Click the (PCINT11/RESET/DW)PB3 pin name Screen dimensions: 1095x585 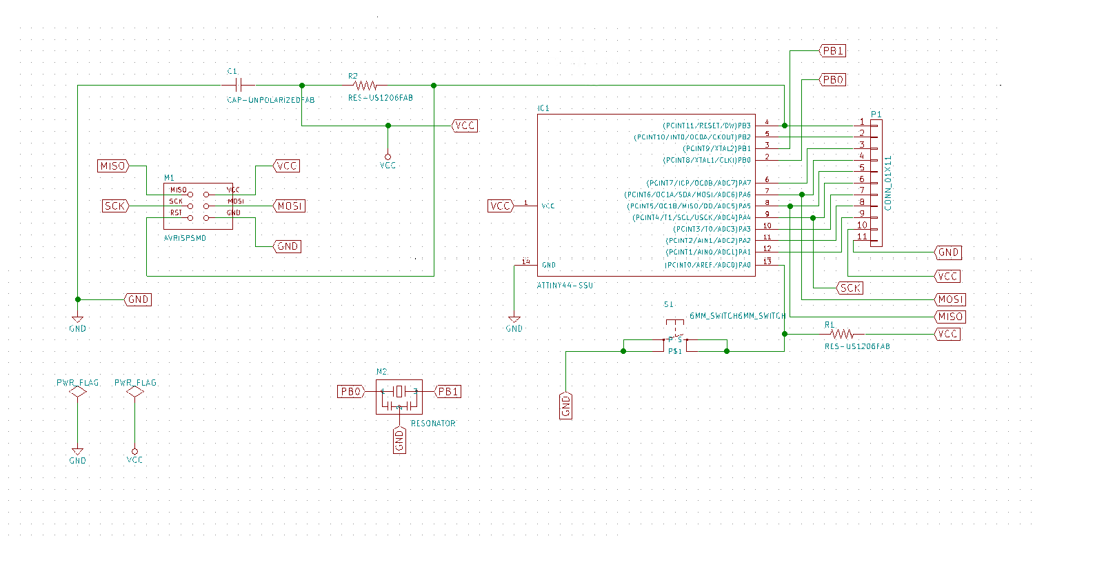(x=707, y=126)
